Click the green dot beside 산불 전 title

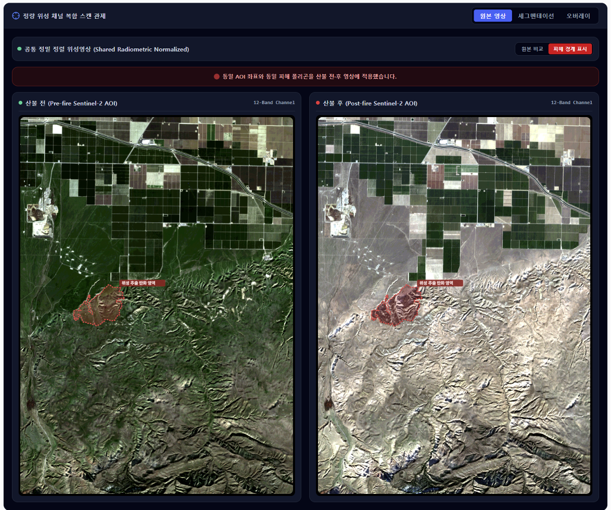pos(21,103)
